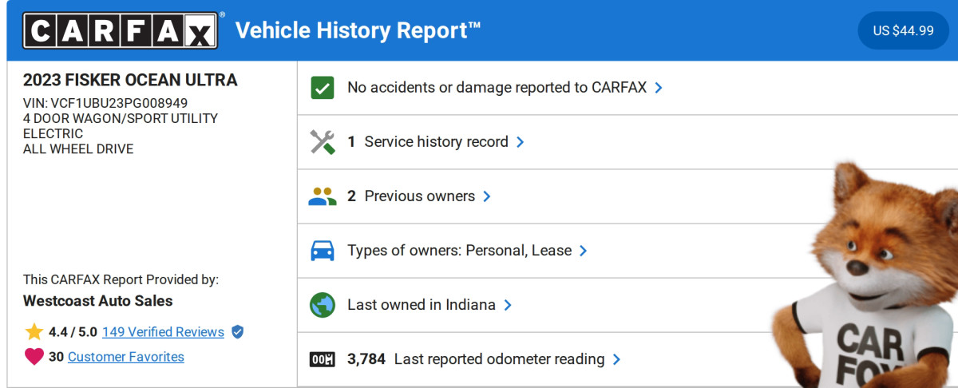This screenshot has height=388, width=958.
Task: Click the two-people previous owners icon
Action: click(323, 196)
